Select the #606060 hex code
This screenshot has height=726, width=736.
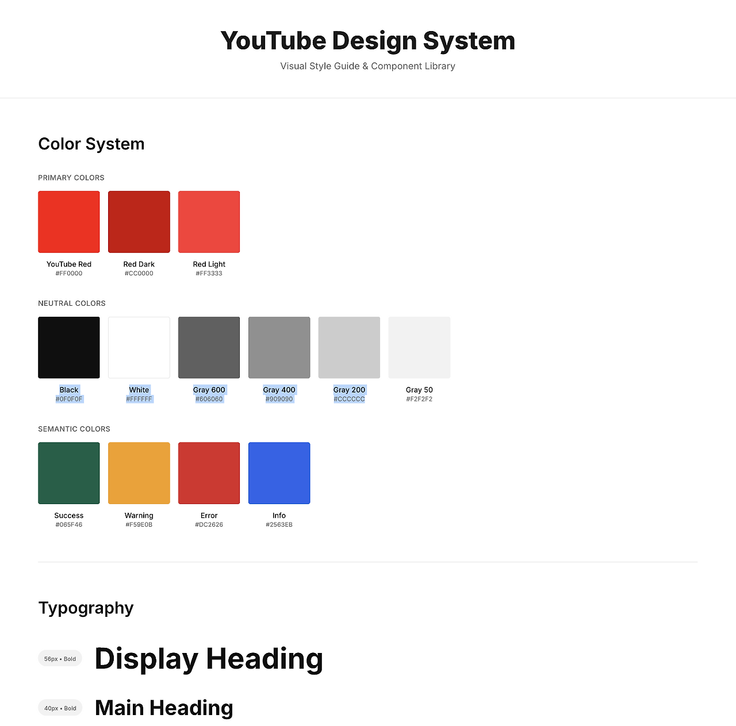click(209, 399)
